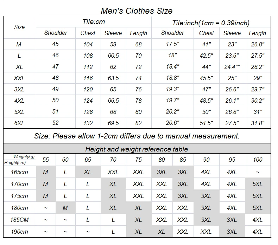This screenshot has width=278, height=245.
Task: Select Height and weight reference table heading
Action: [137, 149]
